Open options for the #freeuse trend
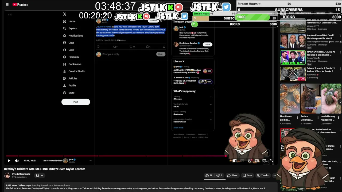Screen dimensions: 342x192 point(211,97)
